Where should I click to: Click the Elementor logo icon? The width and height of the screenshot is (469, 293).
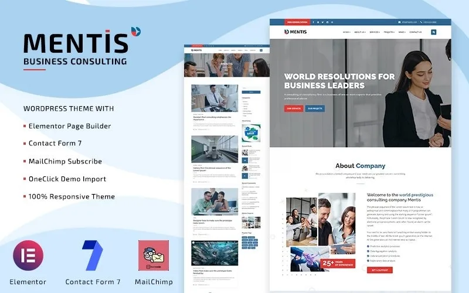point(28,255)
